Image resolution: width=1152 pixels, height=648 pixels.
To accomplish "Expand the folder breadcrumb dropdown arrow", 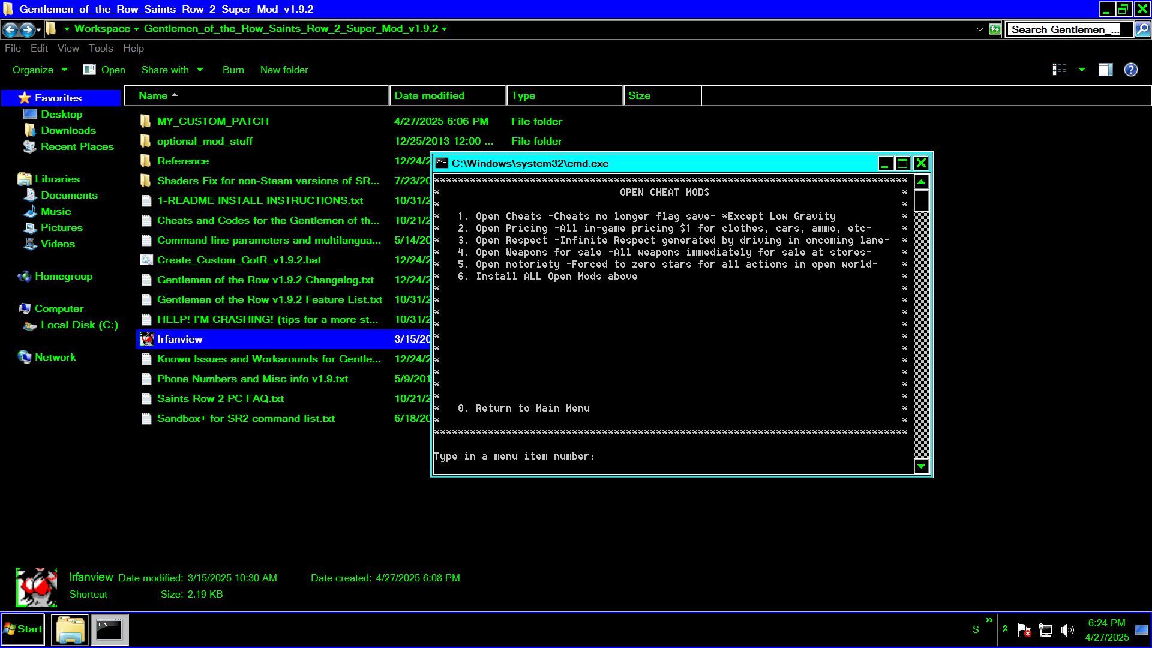I will pyautogui.click(x=444, y=29).
